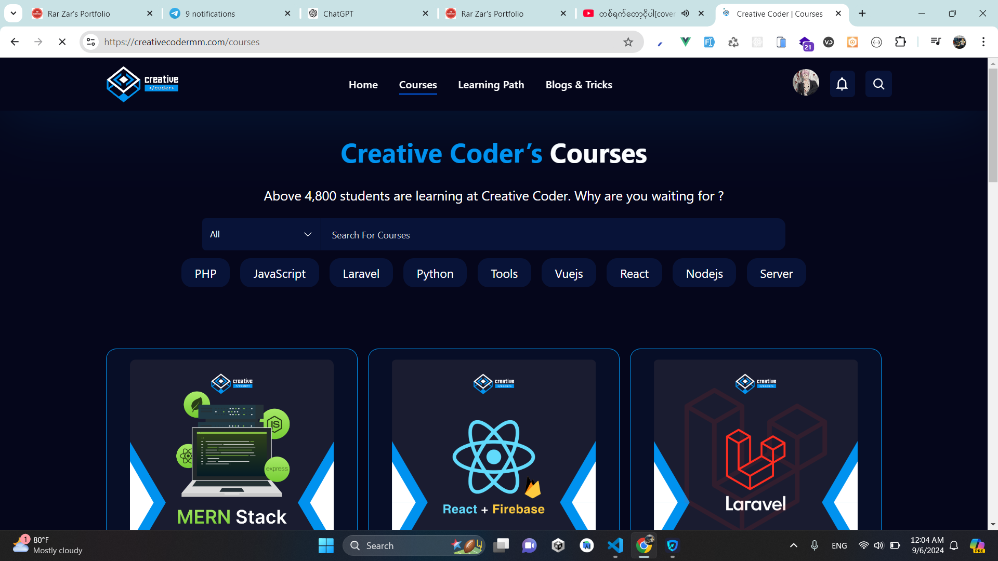Viewport: 998px width, 561px height.
Task: Go back to the previous page
Action: click(15, 42)
